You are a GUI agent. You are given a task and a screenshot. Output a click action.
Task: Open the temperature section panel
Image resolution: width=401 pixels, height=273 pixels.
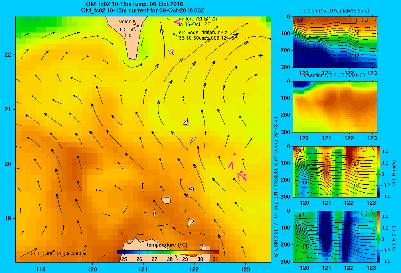tap(335, 42)
